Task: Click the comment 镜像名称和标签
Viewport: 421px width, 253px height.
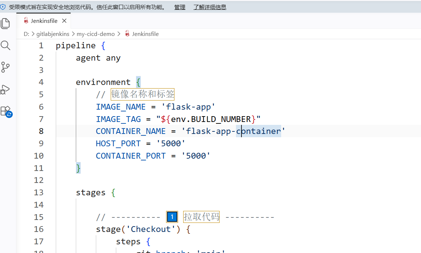Action: click(142, 94)
